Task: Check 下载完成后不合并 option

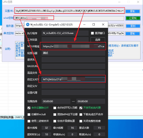Action: point(81,115)
